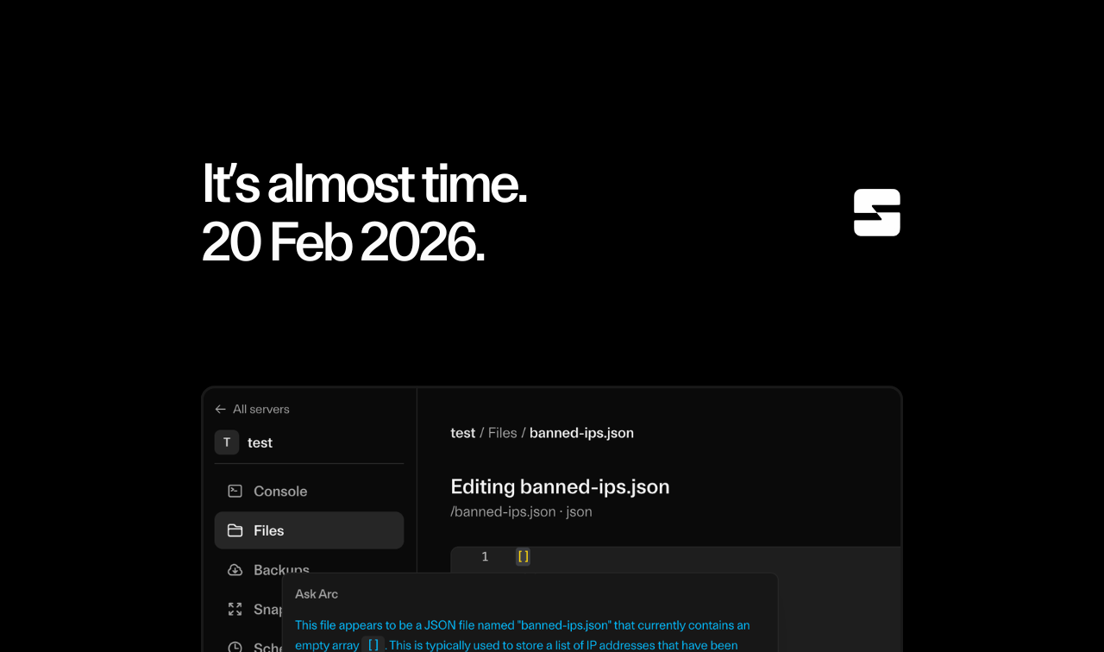1104x652 pixels.
Task: Click the T server avatar badge
Action: (x=227, y=442)
